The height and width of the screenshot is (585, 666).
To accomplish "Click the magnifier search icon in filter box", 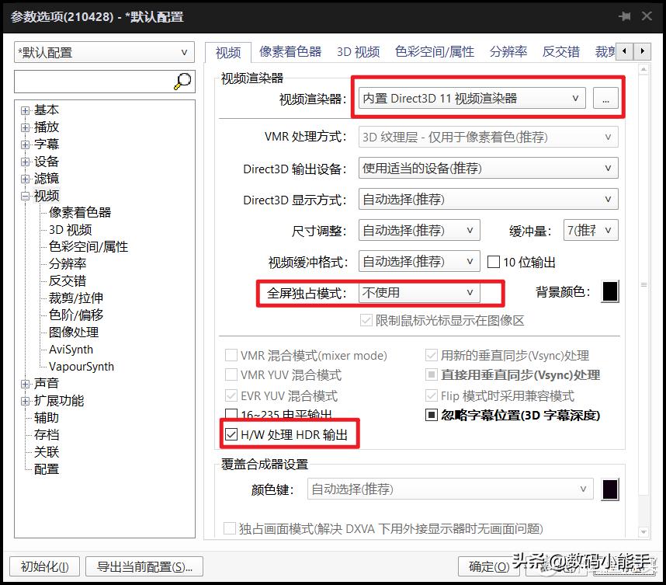I will (182, 80).
